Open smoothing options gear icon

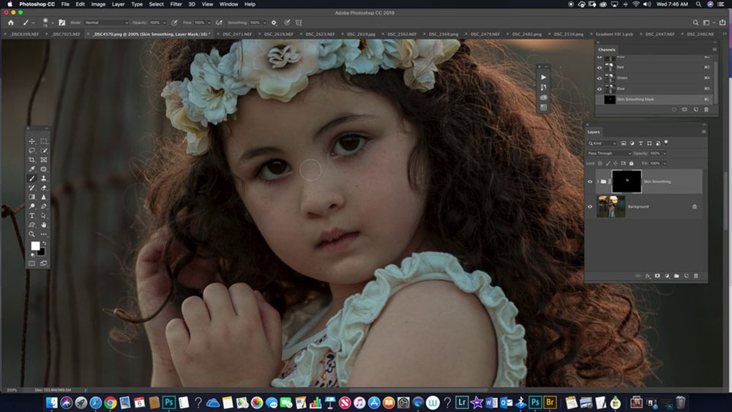(x=274, y=23)
